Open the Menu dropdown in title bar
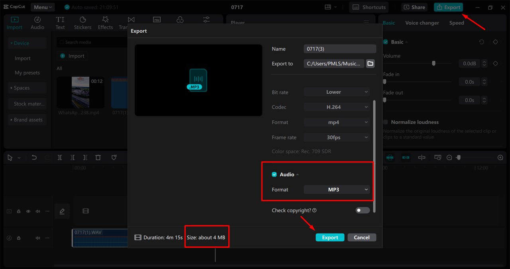Screen dimensions: 510x269 43,7
